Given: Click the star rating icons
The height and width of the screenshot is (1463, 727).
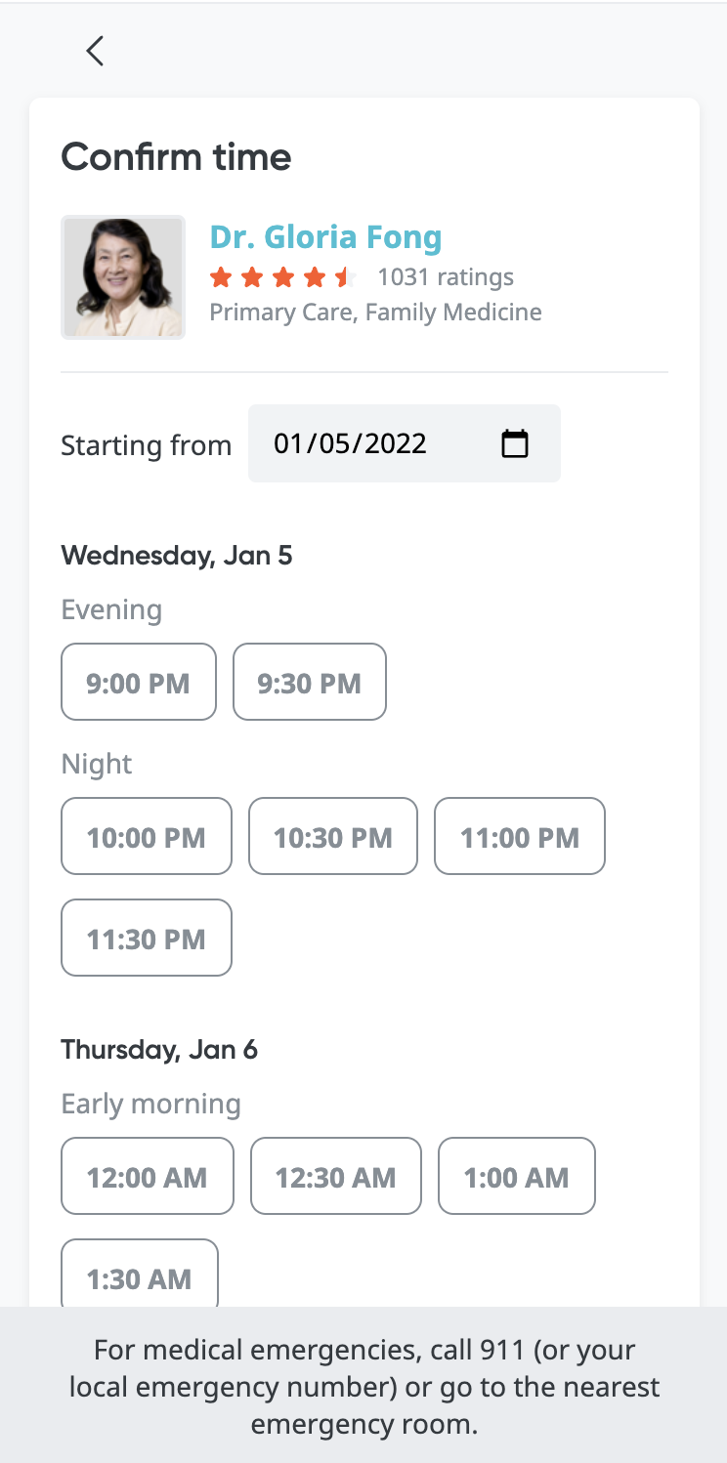Looking at the screenshot, I should coord(280,278).
